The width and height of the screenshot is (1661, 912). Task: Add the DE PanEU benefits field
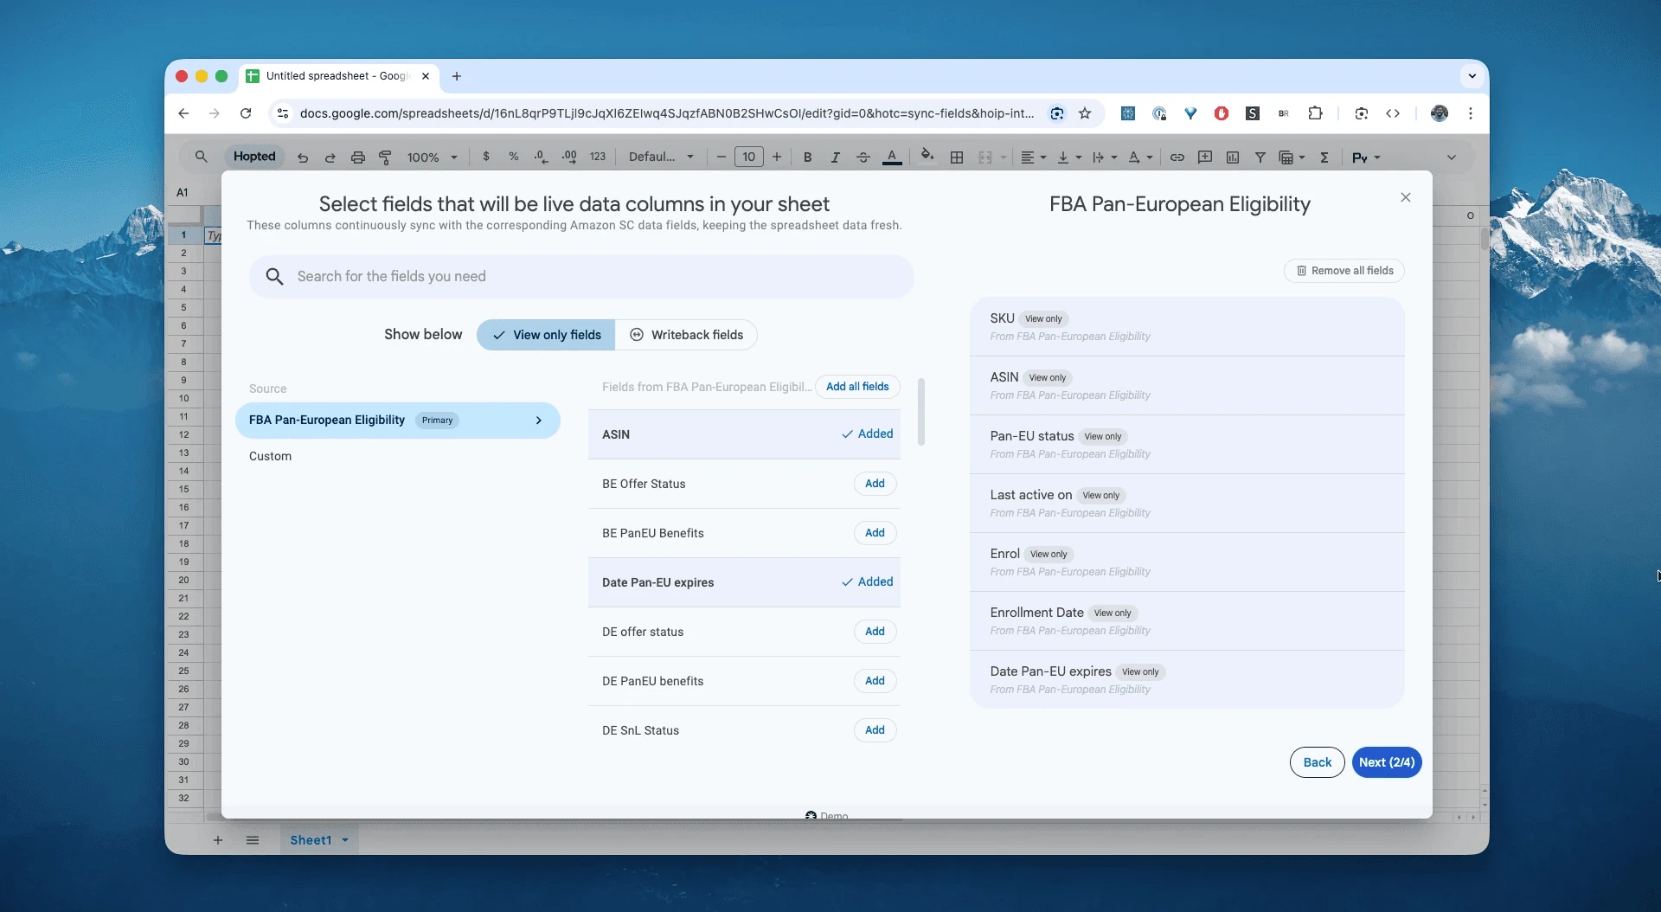[875, 681]
